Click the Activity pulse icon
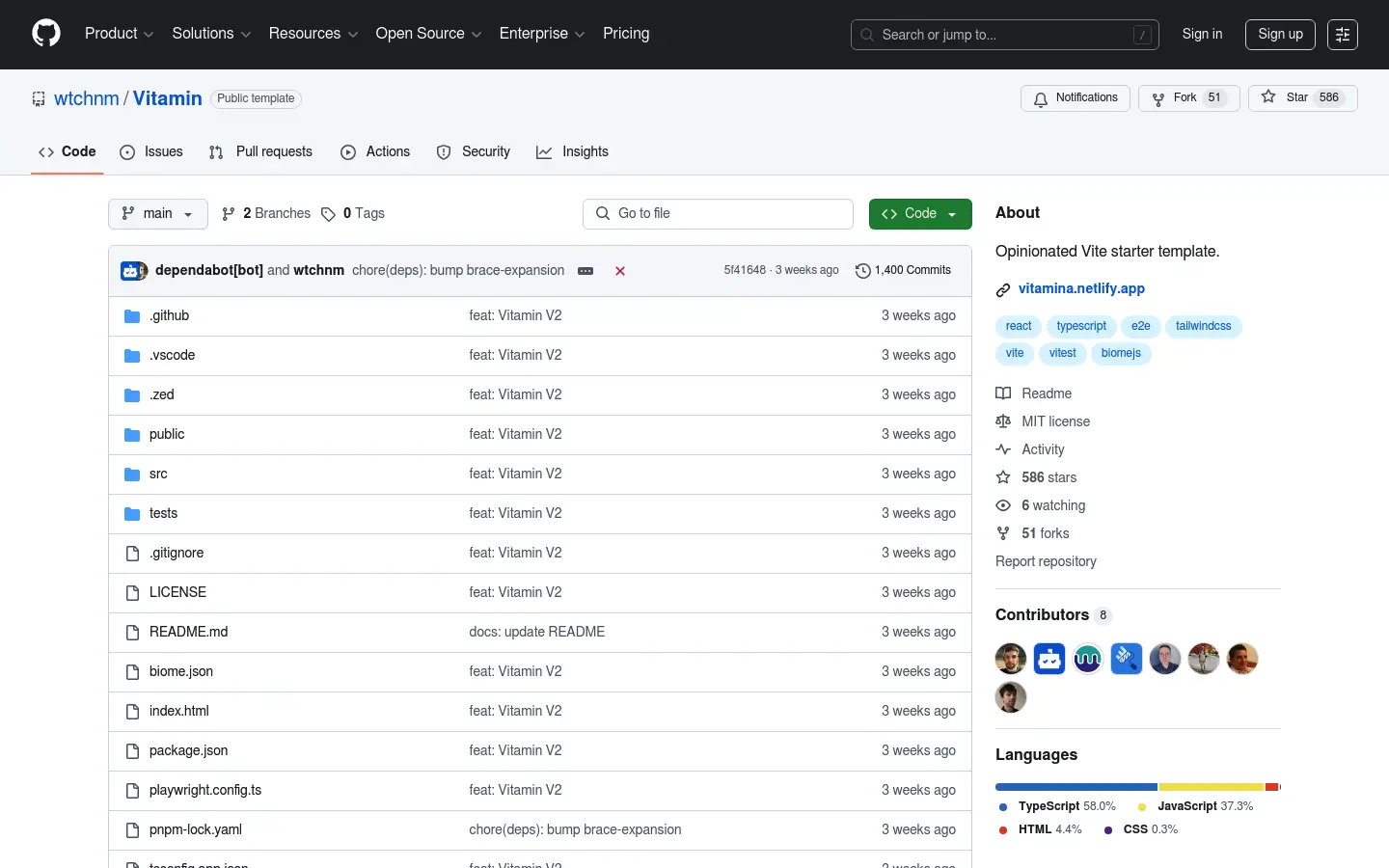This screenshot has width=1389, height=868. tap(1003, 449)
